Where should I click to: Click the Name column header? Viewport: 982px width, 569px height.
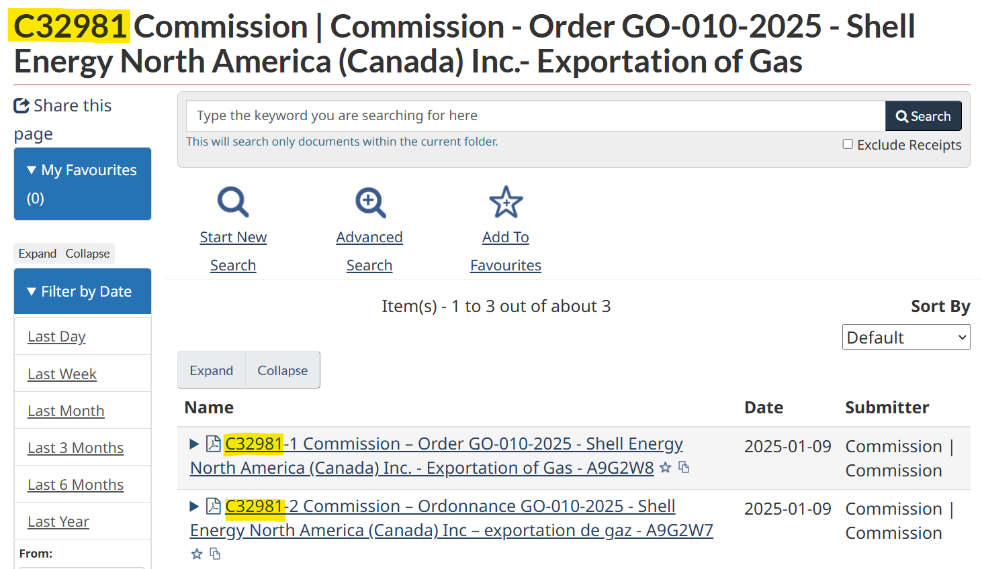[209, 407]
